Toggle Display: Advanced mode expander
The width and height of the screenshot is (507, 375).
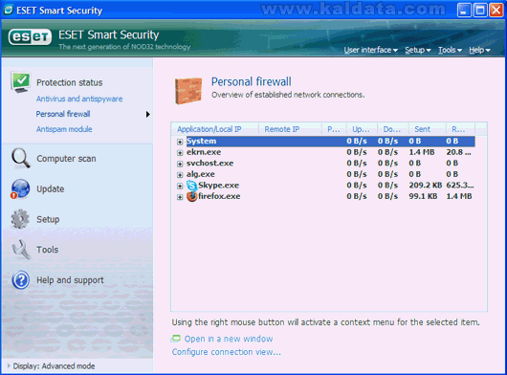tap(9, 366)
